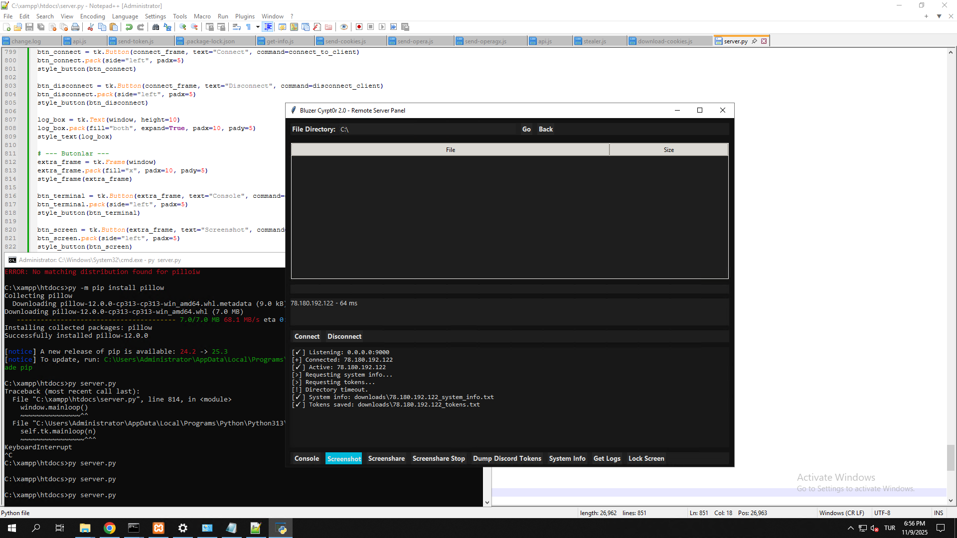Image resolution: width=957 pixels, height=538 pixels.
Task: Click the Undo arrow icon
Action: pyautogui.click(x=129, y=27)
